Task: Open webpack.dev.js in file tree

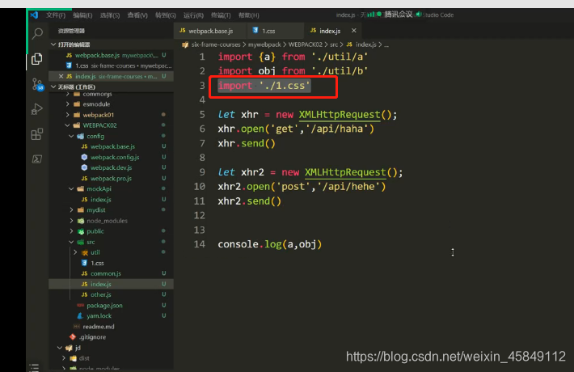Action: tap(112, 167)
